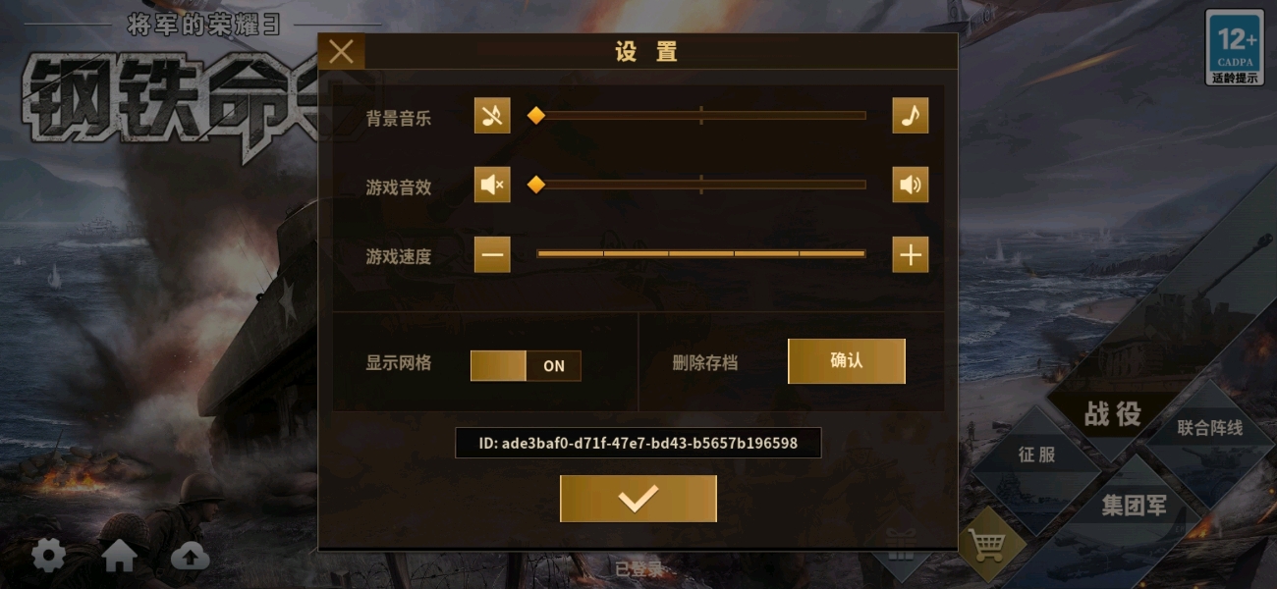Click the 游戏速度 slider bar

point(700,254)
